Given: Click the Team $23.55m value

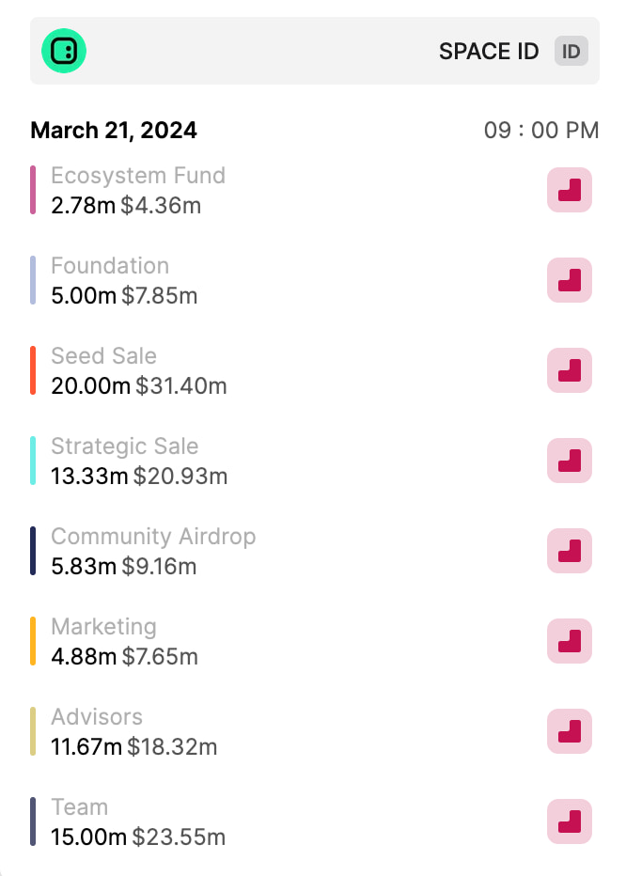Looking at the screenshot, I should pyautogui.click(x=179, y=837).
